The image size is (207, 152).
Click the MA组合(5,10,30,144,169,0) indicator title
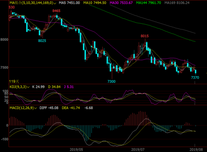point(31,3)
